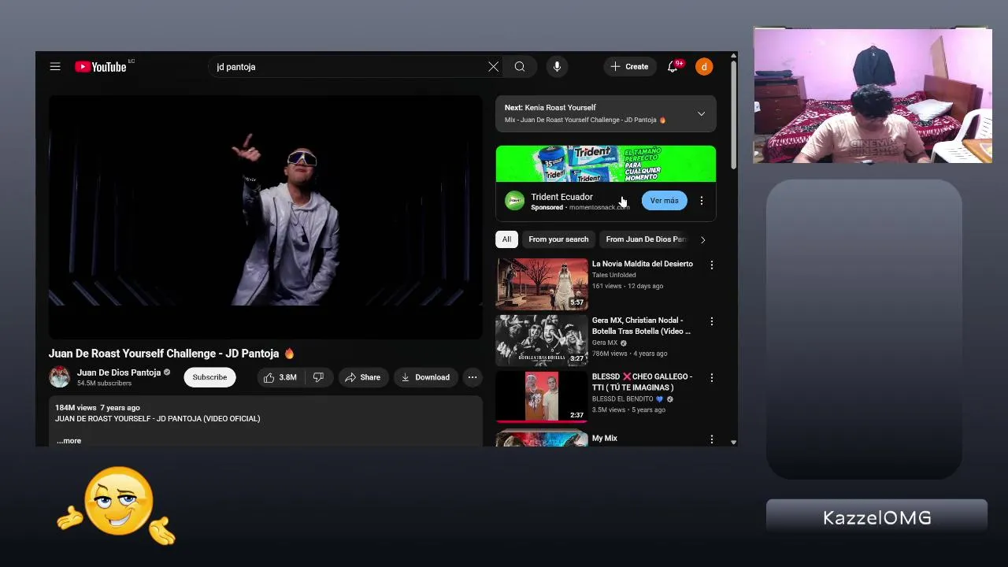This screenshot has width=1008, height=567.
Task: Click the webcam feed overlay
Action: pyautogui.click(x=873, y=95)
